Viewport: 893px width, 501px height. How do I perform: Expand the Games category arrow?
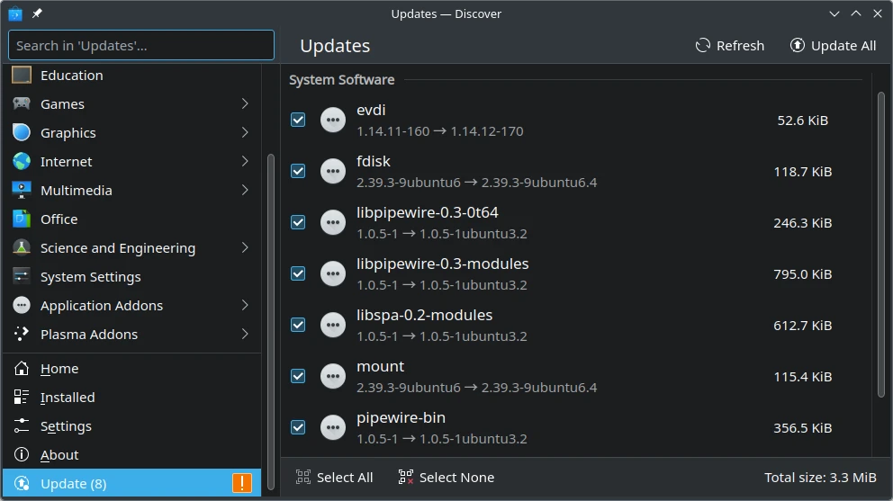pyautogui.click(x=245, y=104)
